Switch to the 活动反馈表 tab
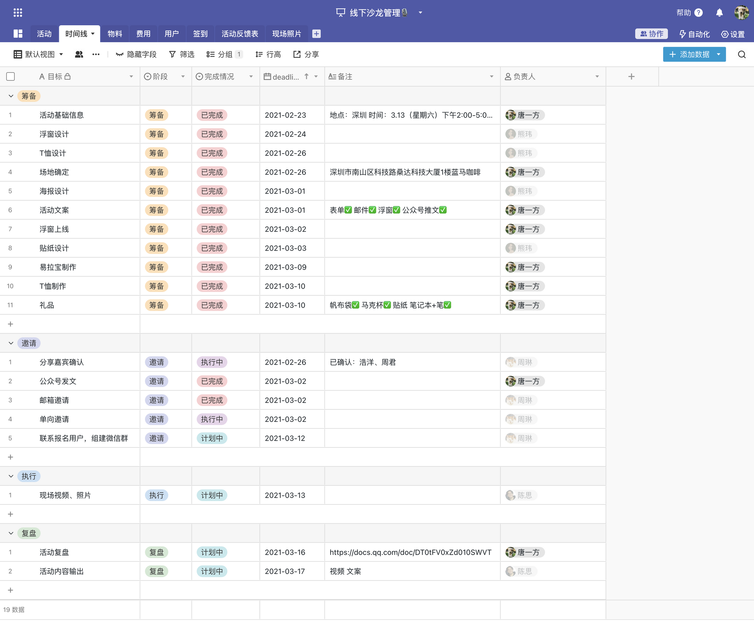The height and width of the screenshot is (621, 754). tap(240, 34)
